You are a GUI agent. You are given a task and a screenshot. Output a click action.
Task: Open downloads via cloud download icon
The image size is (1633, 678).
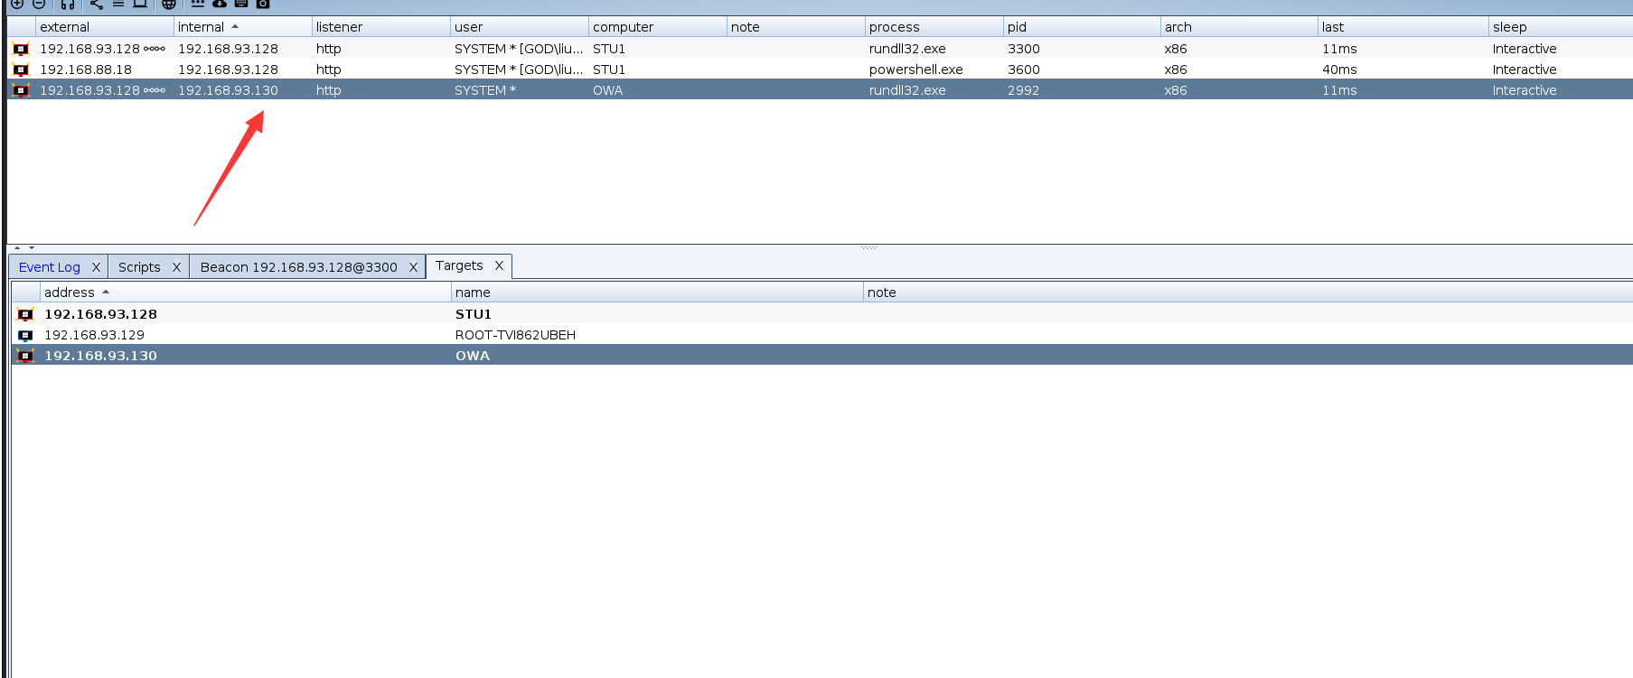point(220,4)
